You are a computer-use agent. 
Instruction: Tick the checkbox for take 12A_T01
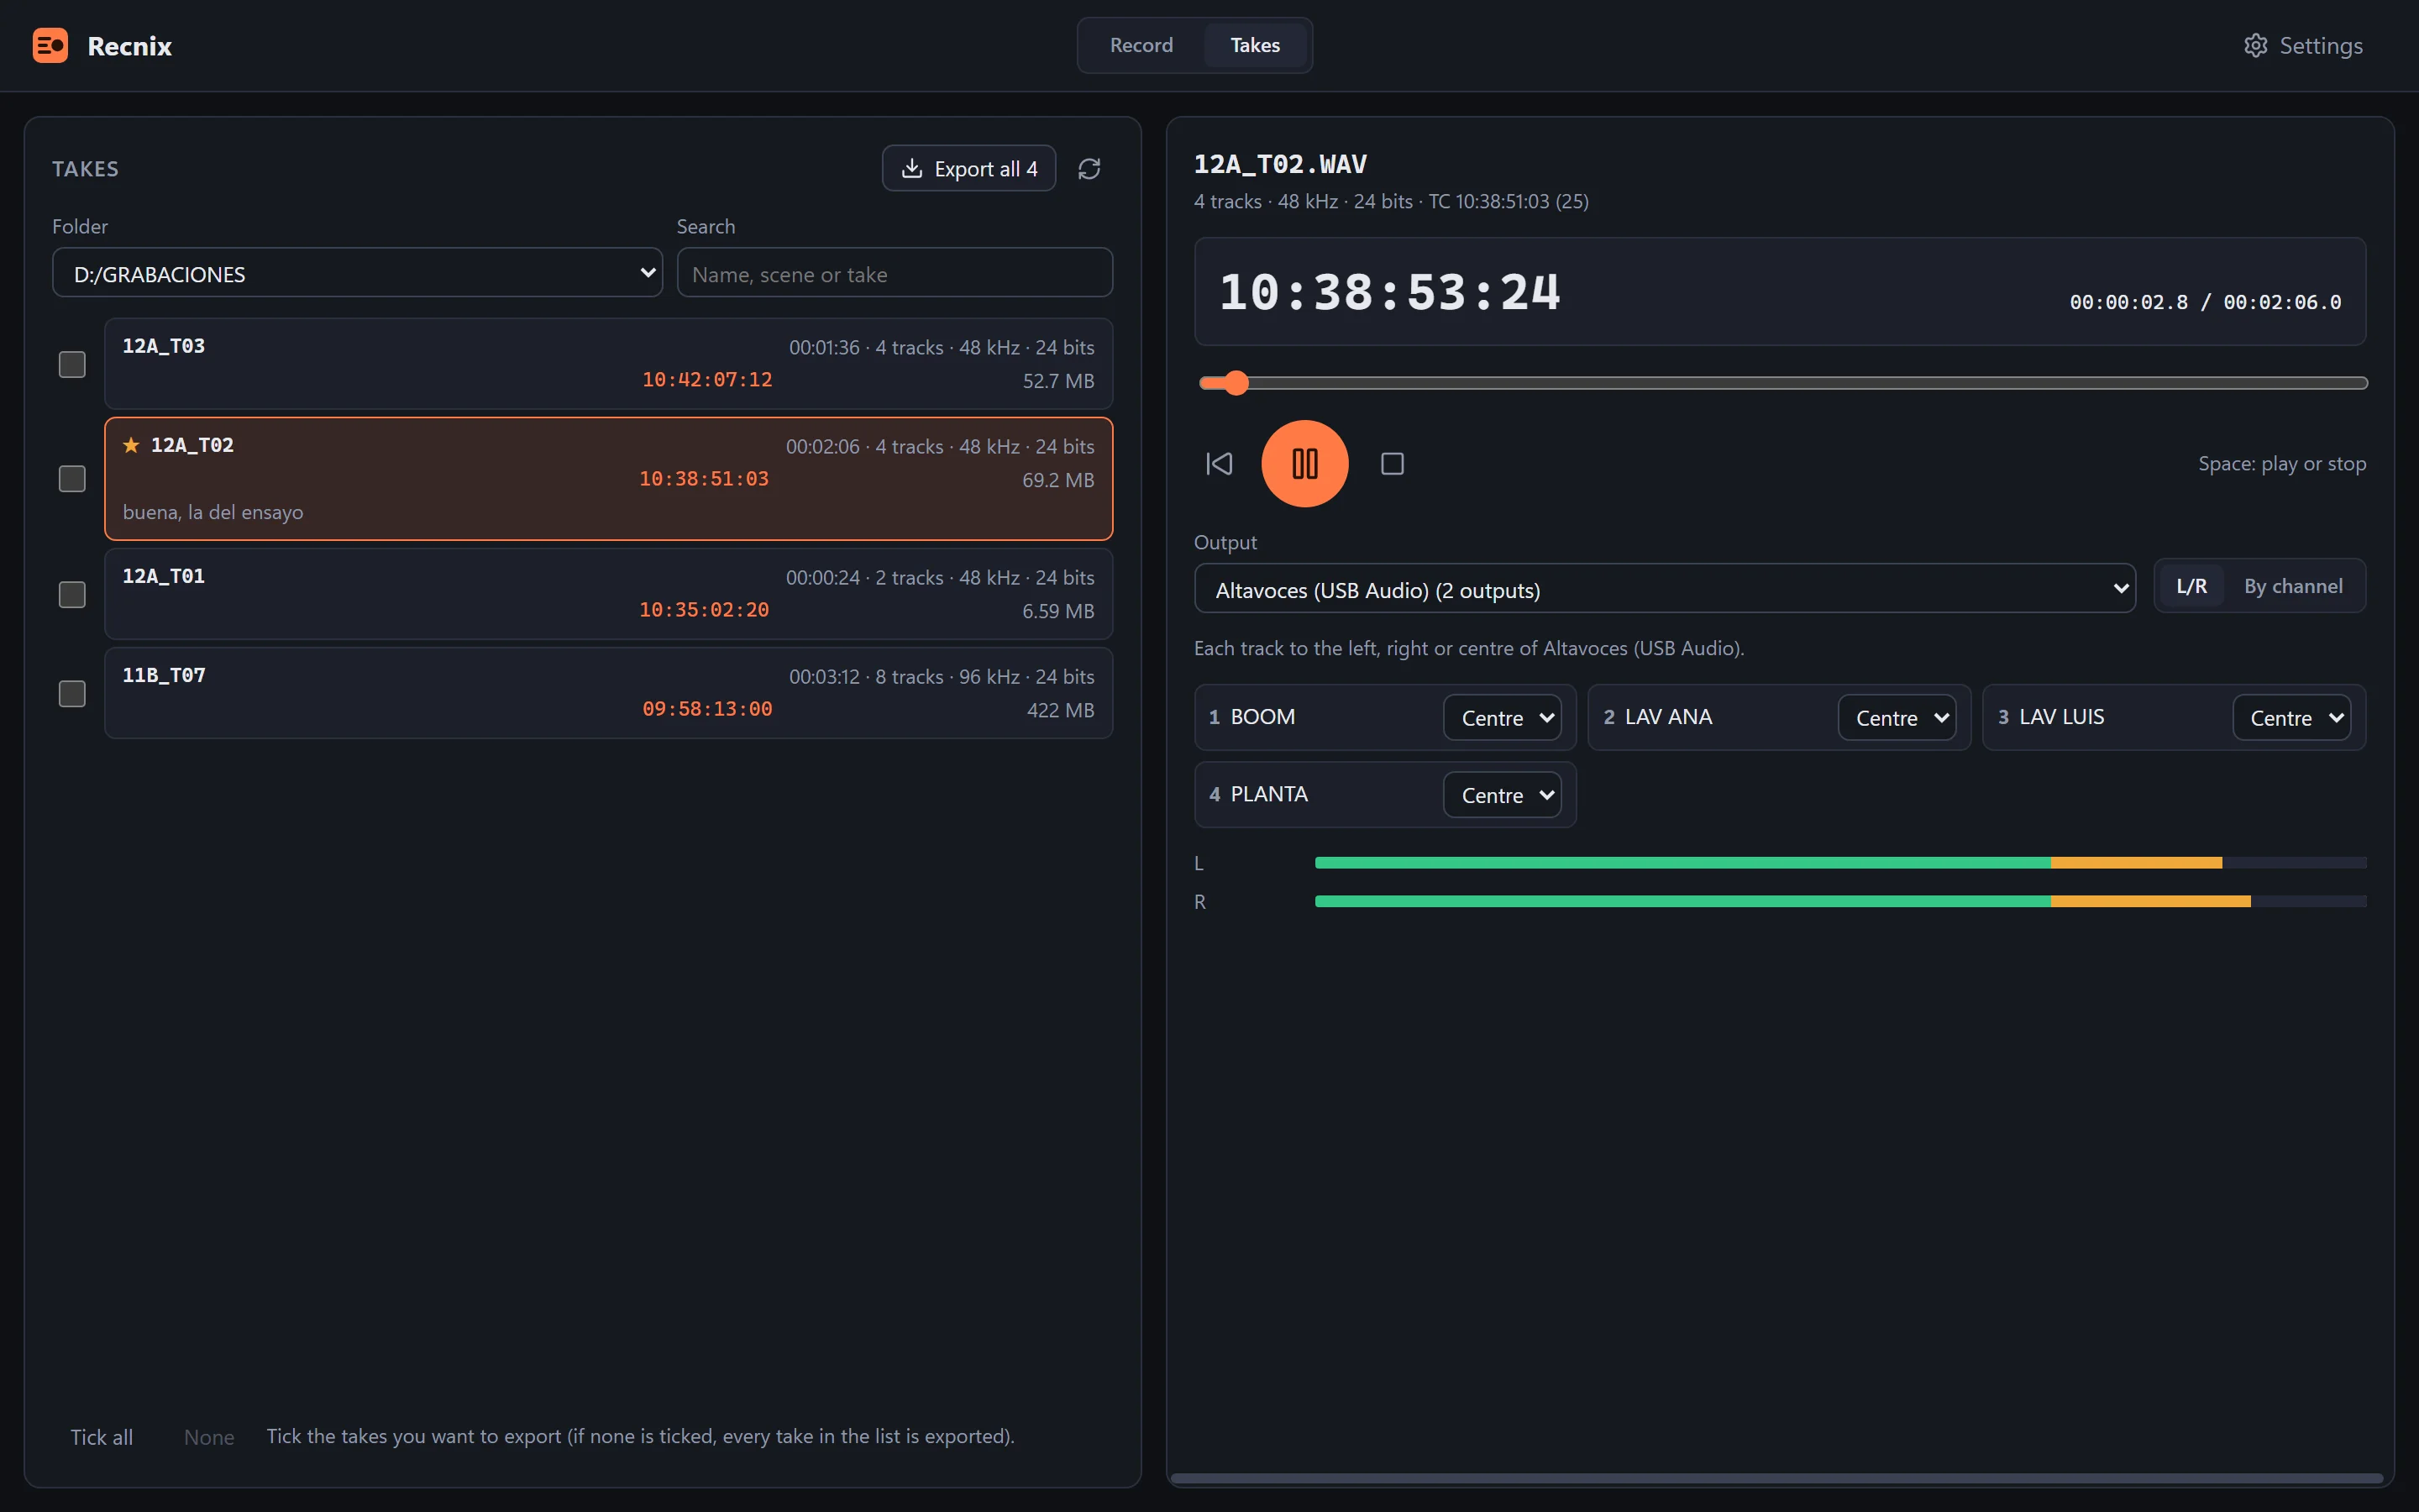(72, 594)
